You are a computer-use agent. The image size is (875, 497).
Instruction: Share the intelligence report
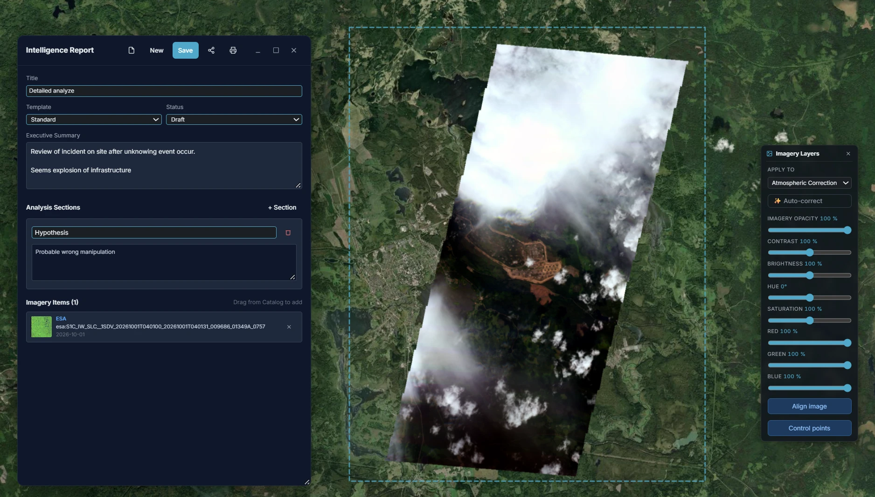[211, 50]
